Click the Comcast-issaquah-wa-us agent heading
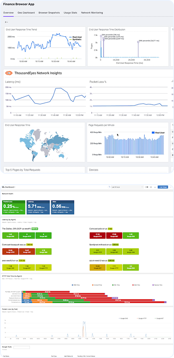 click(14, 244)
